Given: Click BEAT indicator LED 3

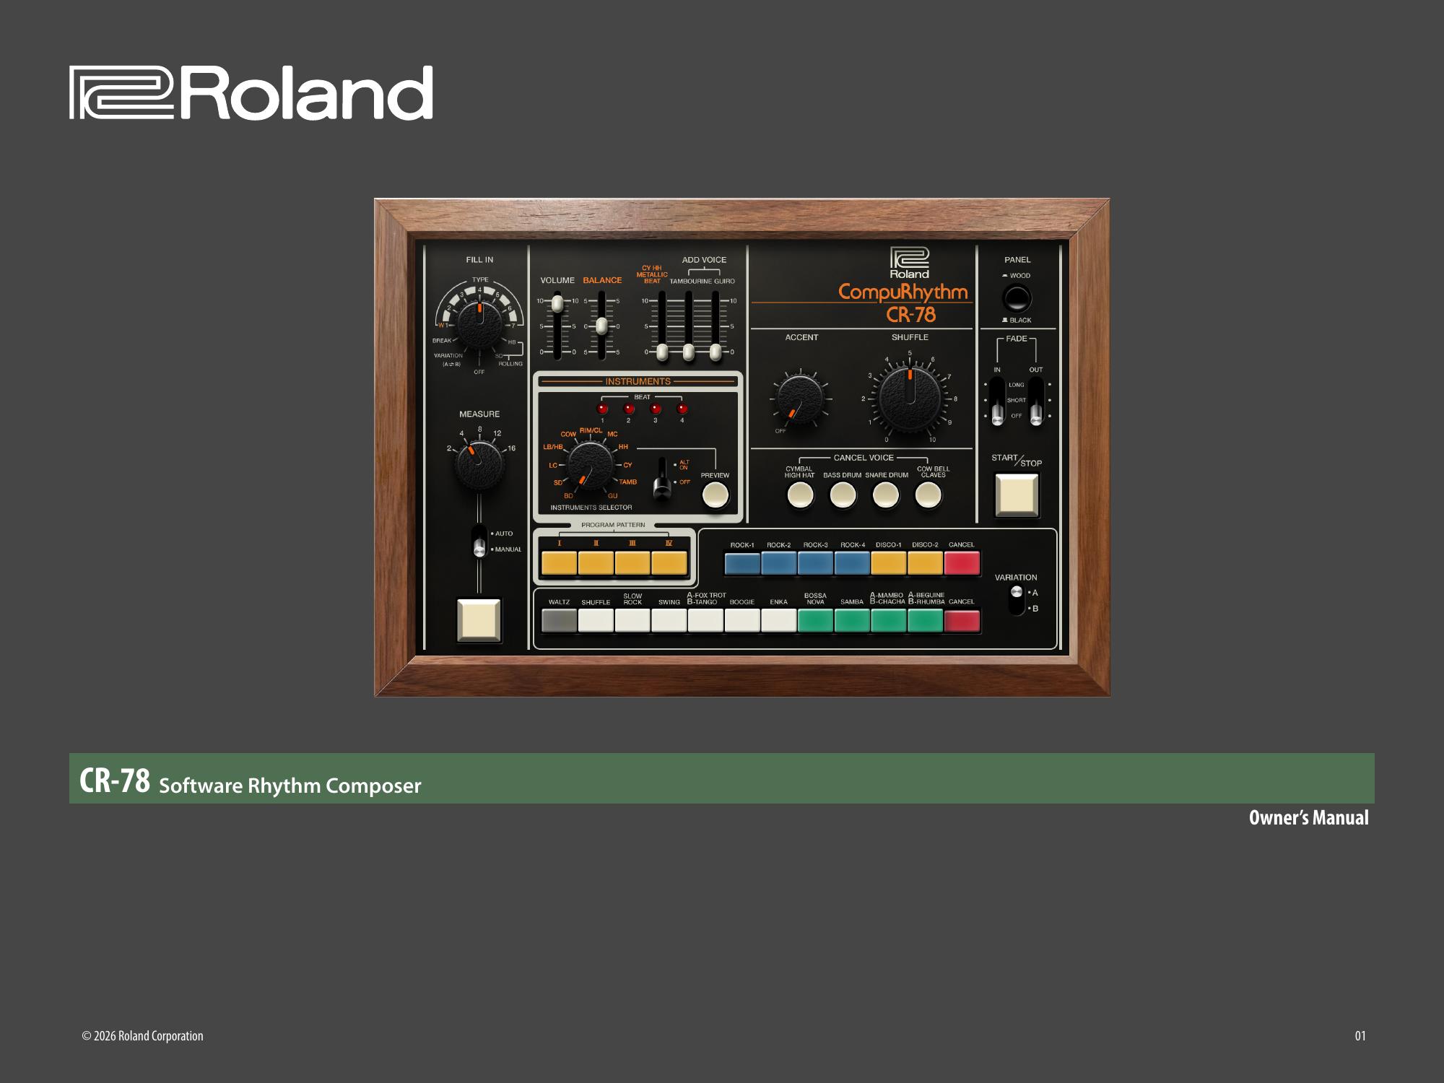Looking at the screenshot, I should [x=656, y=409].
